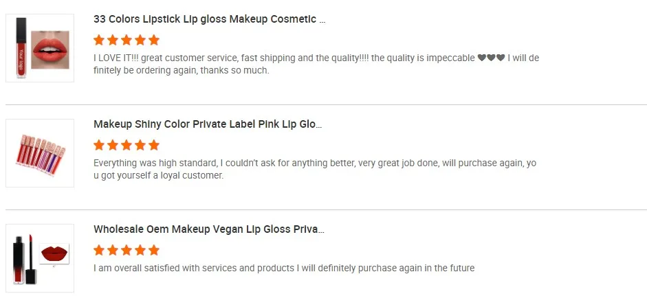
Task: Click the third star of the Wholesale Oem Makeup rating
Action: click(x=127, y=250)
